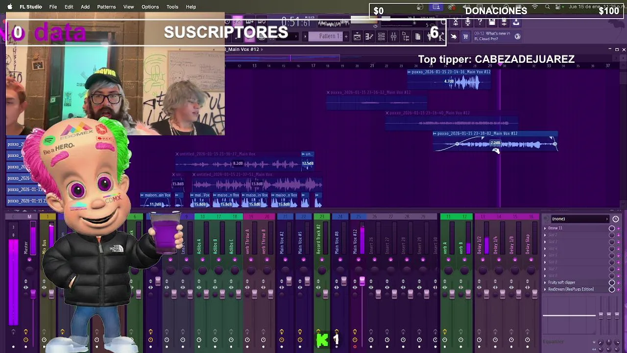The image size is (627, 353).
Task: Click the Main Vox #12 volume fader
Action: (x=362, y=281)
